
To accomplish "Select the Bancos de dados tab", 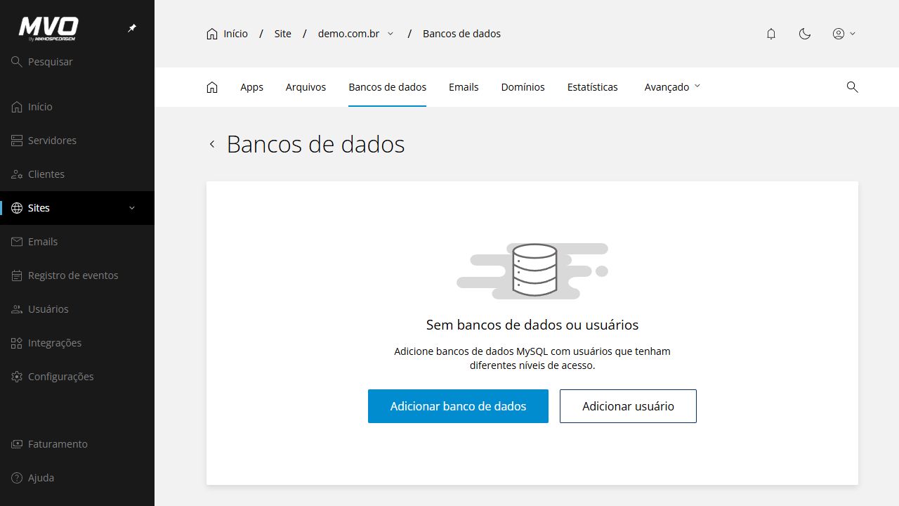I will 387,87.
